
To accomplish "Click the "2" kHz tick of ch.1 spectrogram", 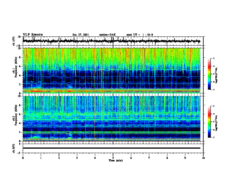I will (x=20, y=84).
